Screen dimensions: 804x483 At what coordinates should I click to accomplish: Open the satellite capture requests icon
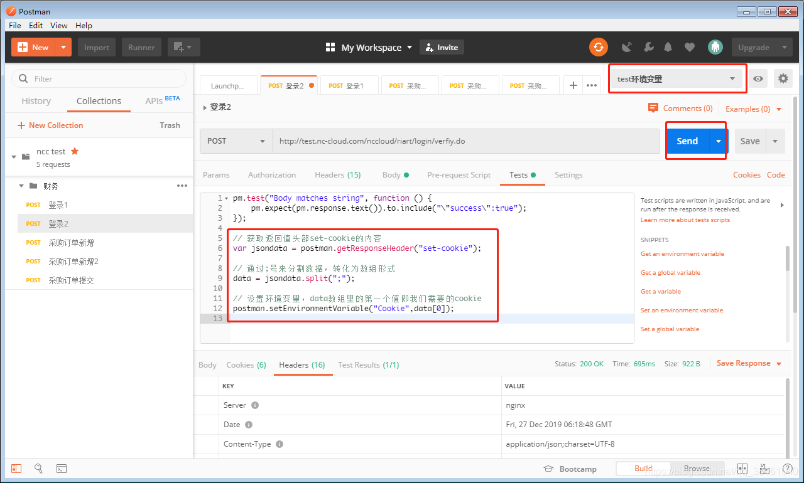pos(626,47)
